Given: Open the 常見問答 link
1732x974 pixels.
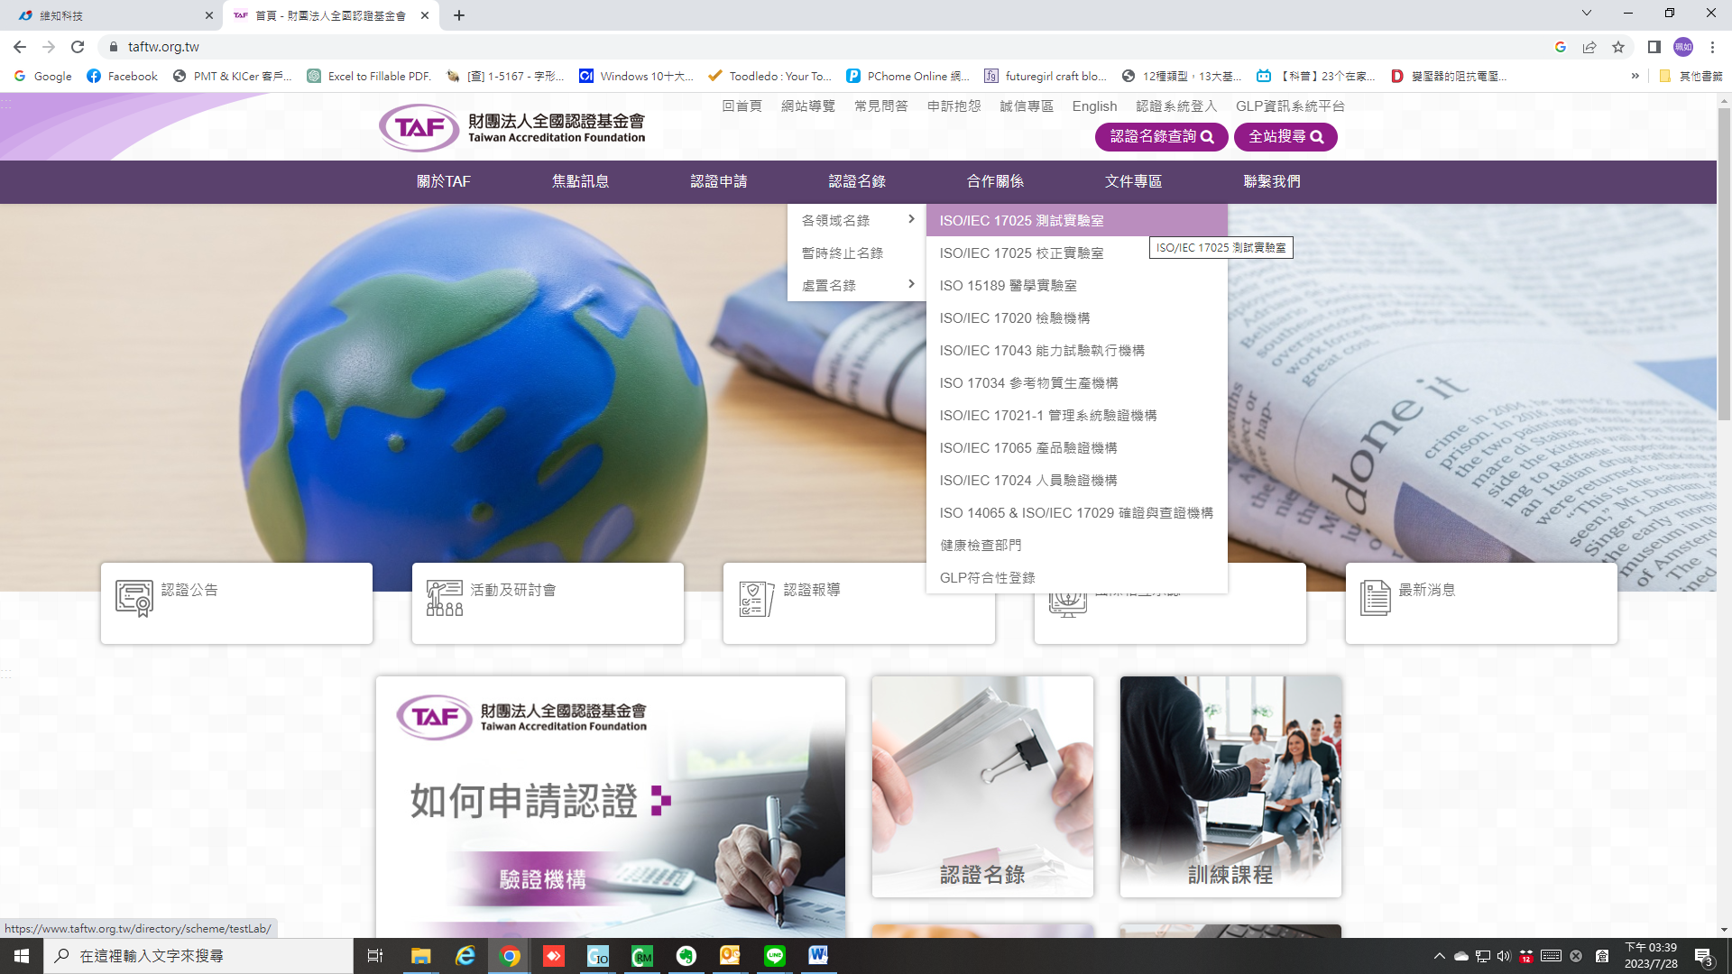Looking at the screenshot, I should pos(880,106).
